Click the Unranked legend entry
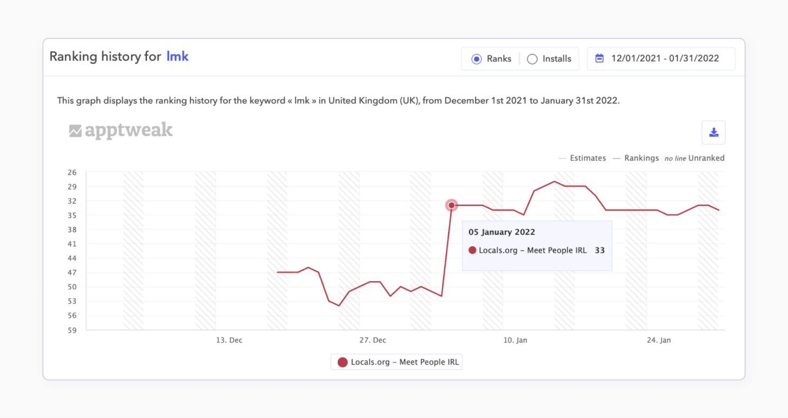 706,158
